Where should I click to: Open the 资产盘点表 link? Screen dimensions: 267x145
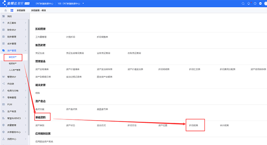pyautogui.click(x=72, y=109)
